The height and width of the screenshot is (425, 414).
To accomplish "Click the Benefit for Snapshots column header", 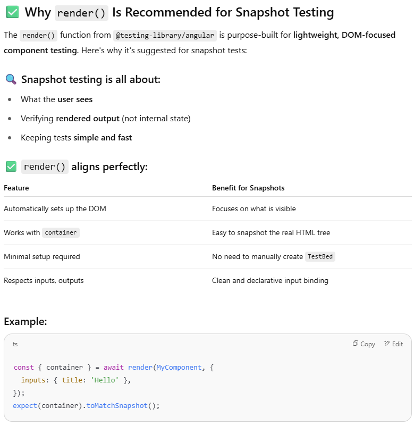I will 248,188.
